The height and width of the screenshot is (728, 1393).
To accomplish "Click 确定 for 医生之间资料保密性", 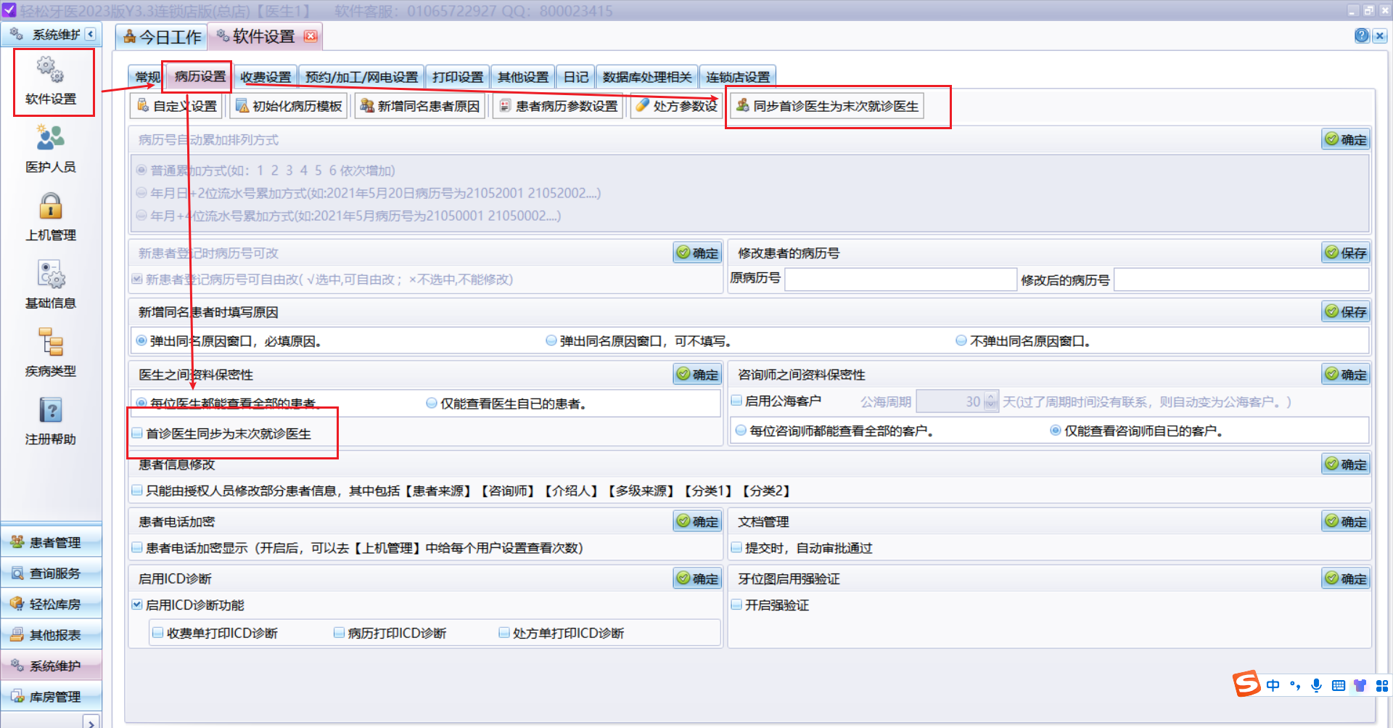I will pos(697,375).
